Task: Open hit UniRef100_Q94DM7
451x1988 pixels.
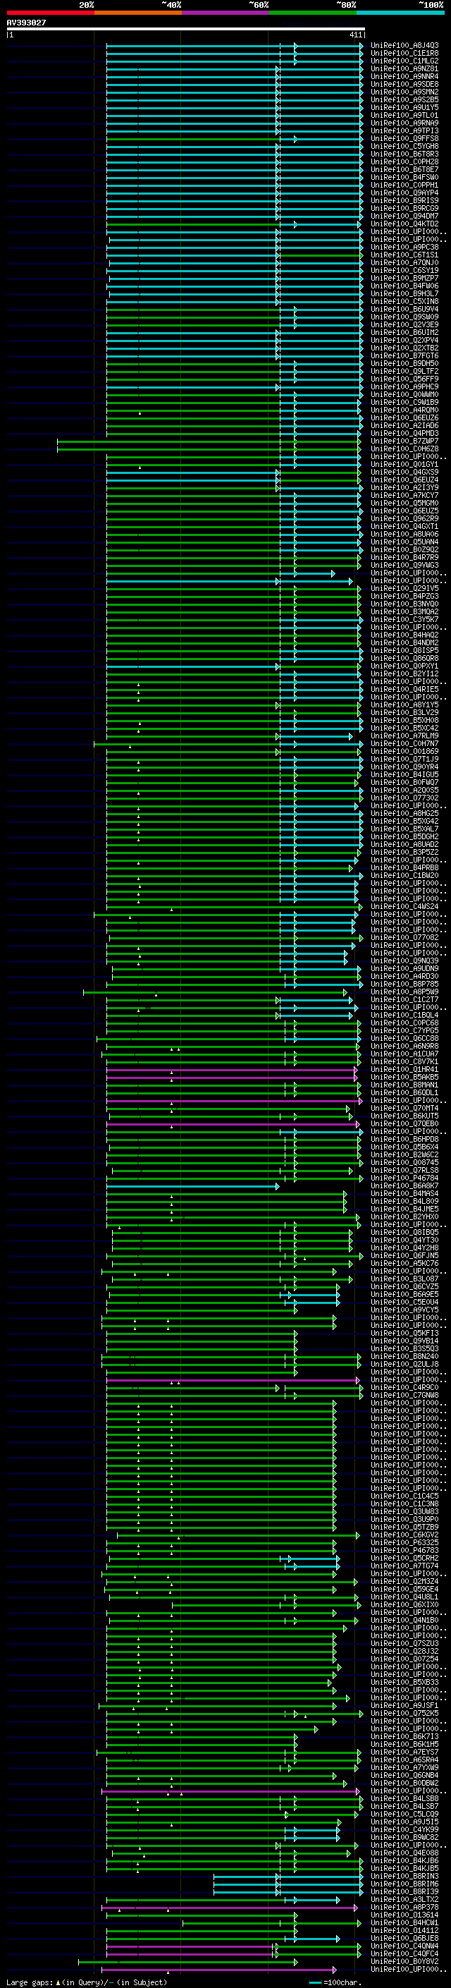Action: pos(404,216)
